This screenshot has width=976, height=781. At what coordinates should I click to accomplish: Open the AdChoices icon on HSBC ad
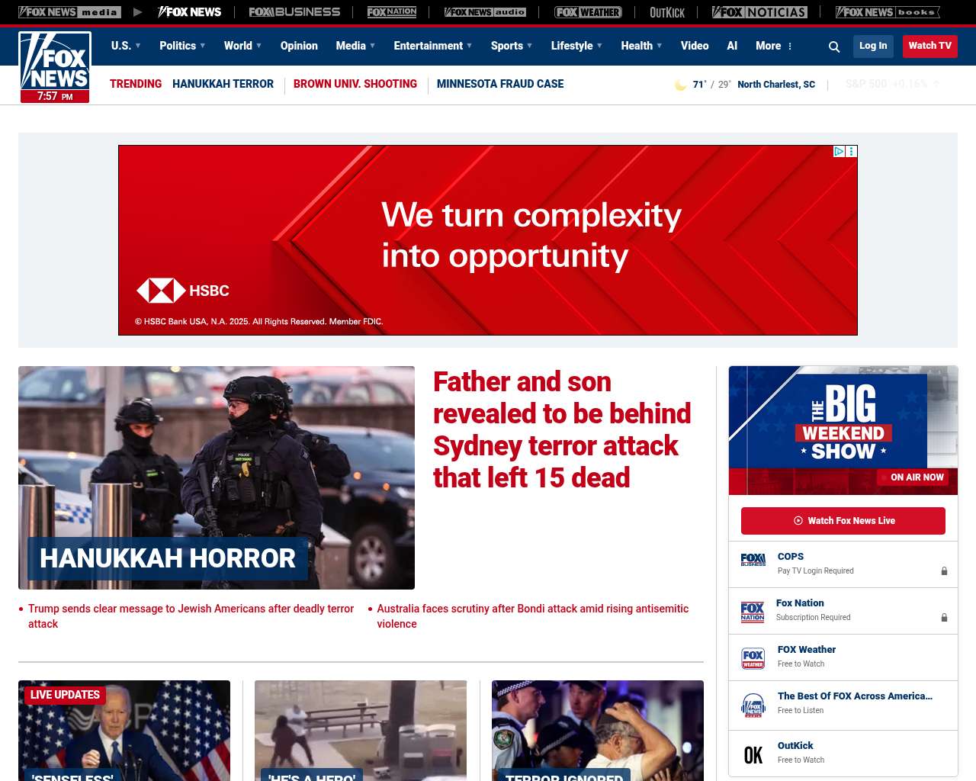(840, 151)
